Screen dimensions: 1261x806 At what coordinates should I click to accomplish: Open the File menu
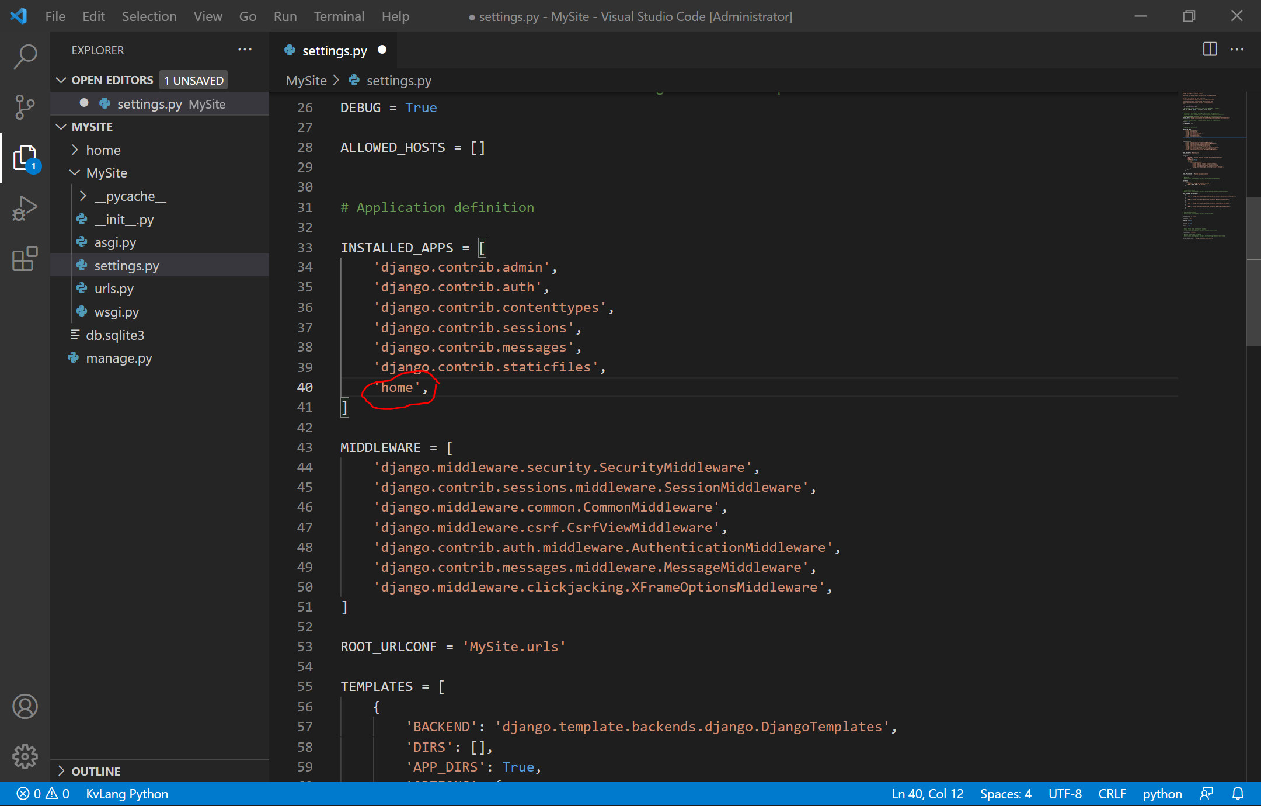tap(55, 16)
